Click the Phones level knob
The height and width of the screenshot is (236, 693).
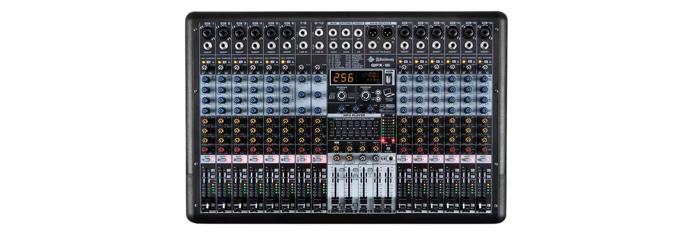pyautogui.click(x=376, y=158)
